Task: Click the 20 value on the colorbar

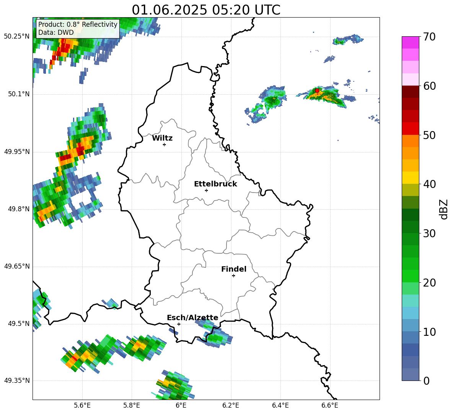Action: [429, 282]
